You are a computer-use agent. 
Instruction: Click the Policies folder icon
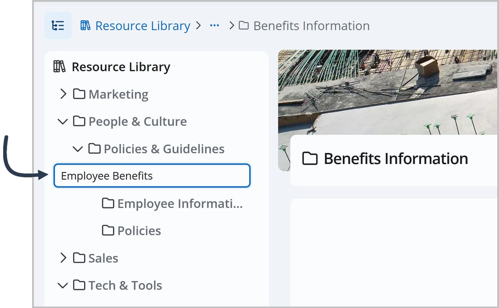[108, 231]
